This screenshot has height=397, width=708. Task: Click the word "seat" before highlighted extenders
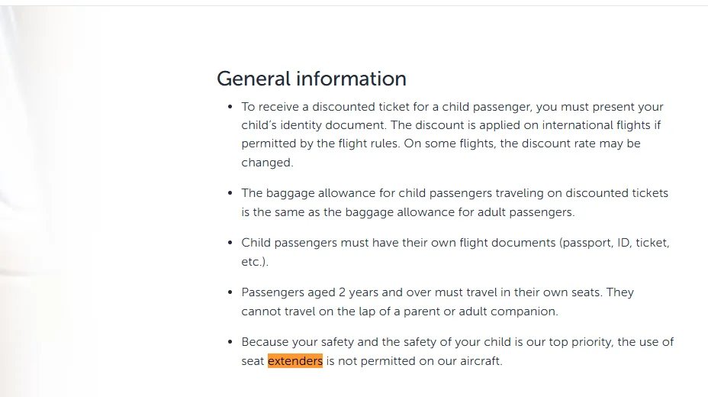click(253, 361)
